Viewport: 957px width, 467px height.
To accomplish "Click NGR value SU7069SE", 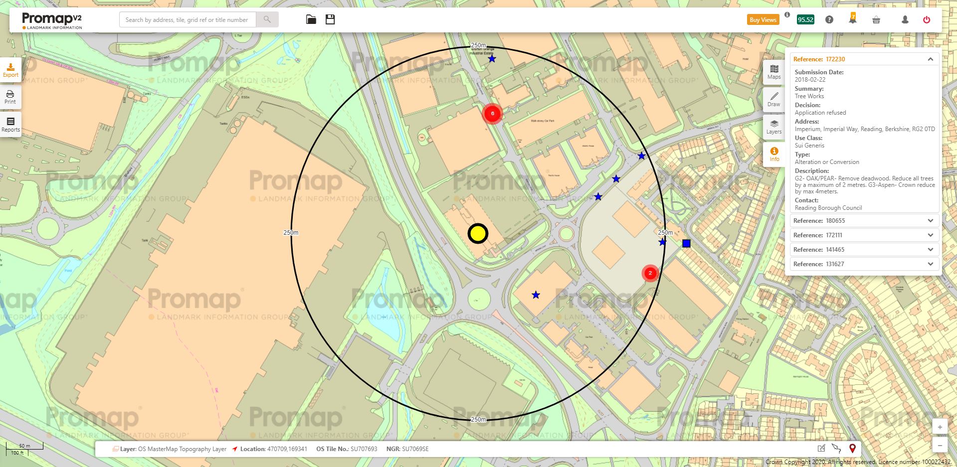I will point(415,449).
